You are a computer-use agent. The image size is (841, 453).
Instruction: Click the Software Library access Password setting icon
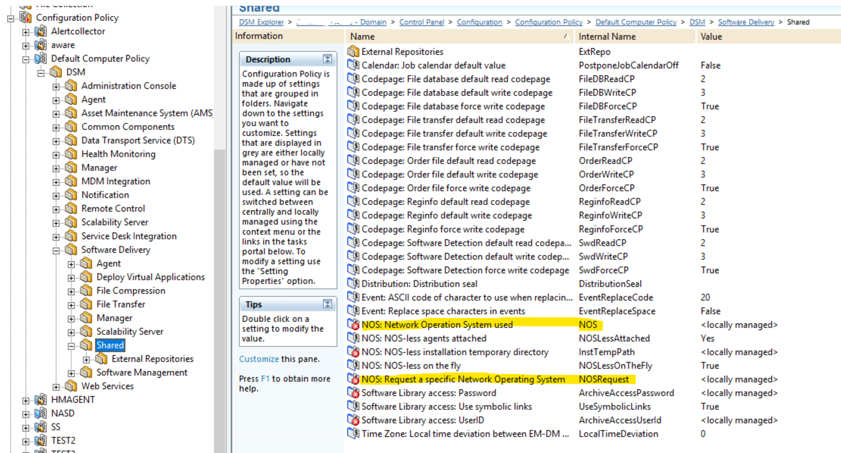[353, 393]
